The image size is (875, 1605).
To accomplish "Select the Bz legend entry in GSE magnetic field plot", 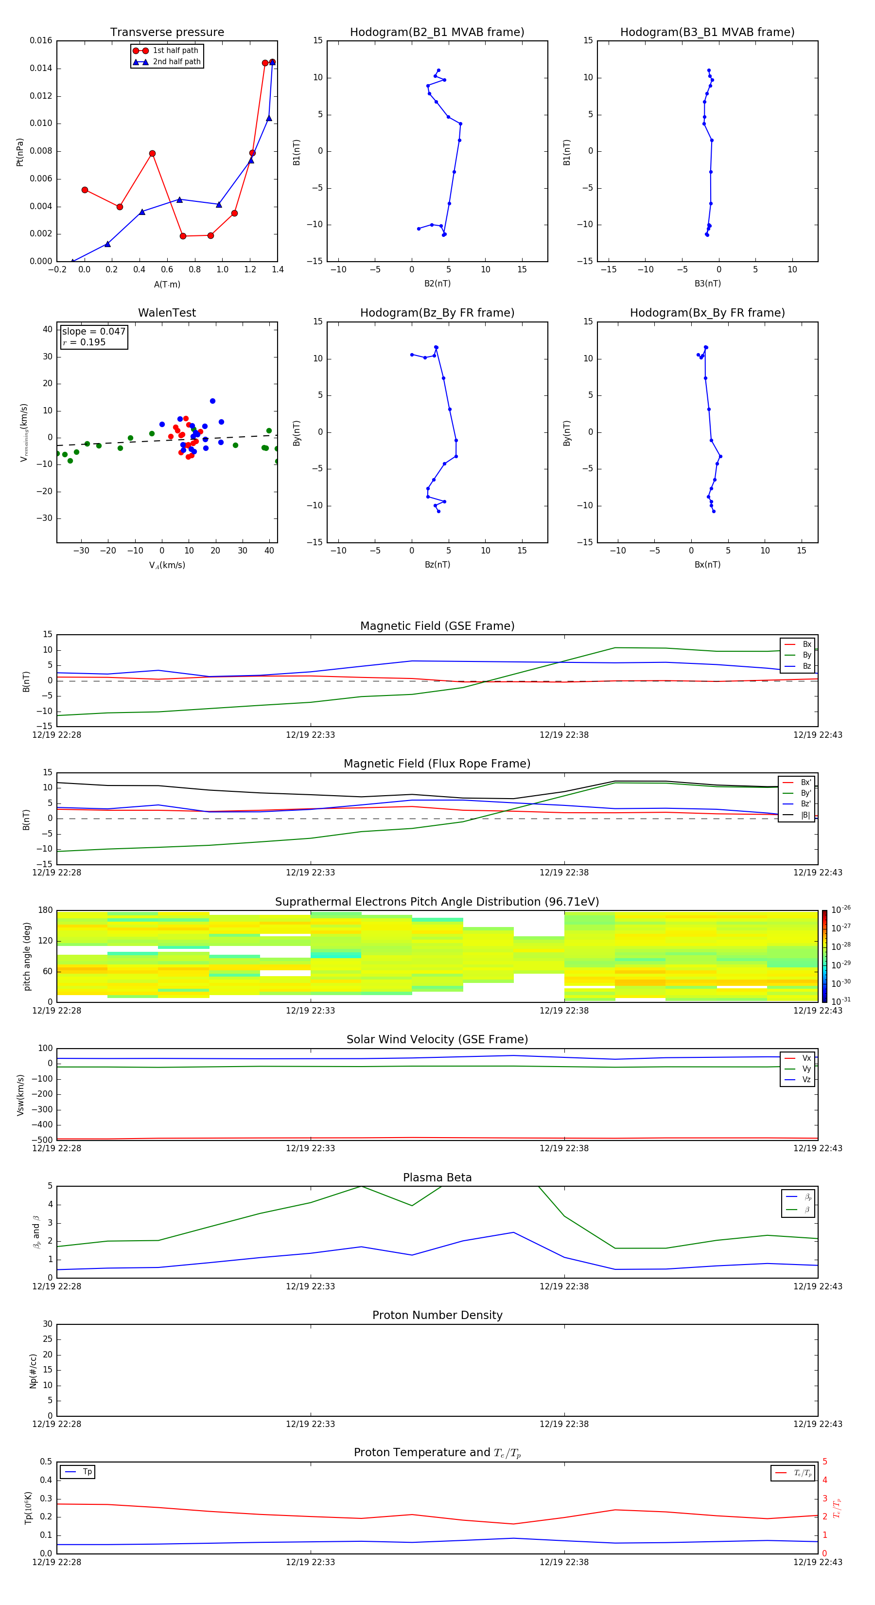I will (798, 666).
